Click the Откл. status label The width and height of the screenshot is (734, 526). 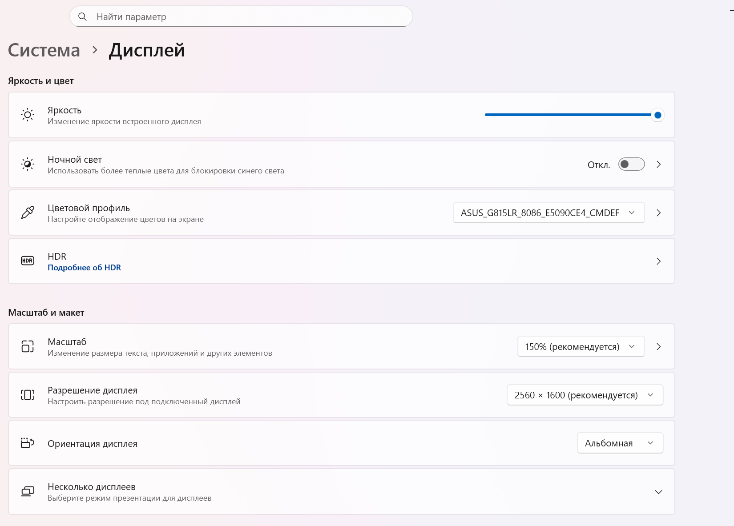pos(599,165)
